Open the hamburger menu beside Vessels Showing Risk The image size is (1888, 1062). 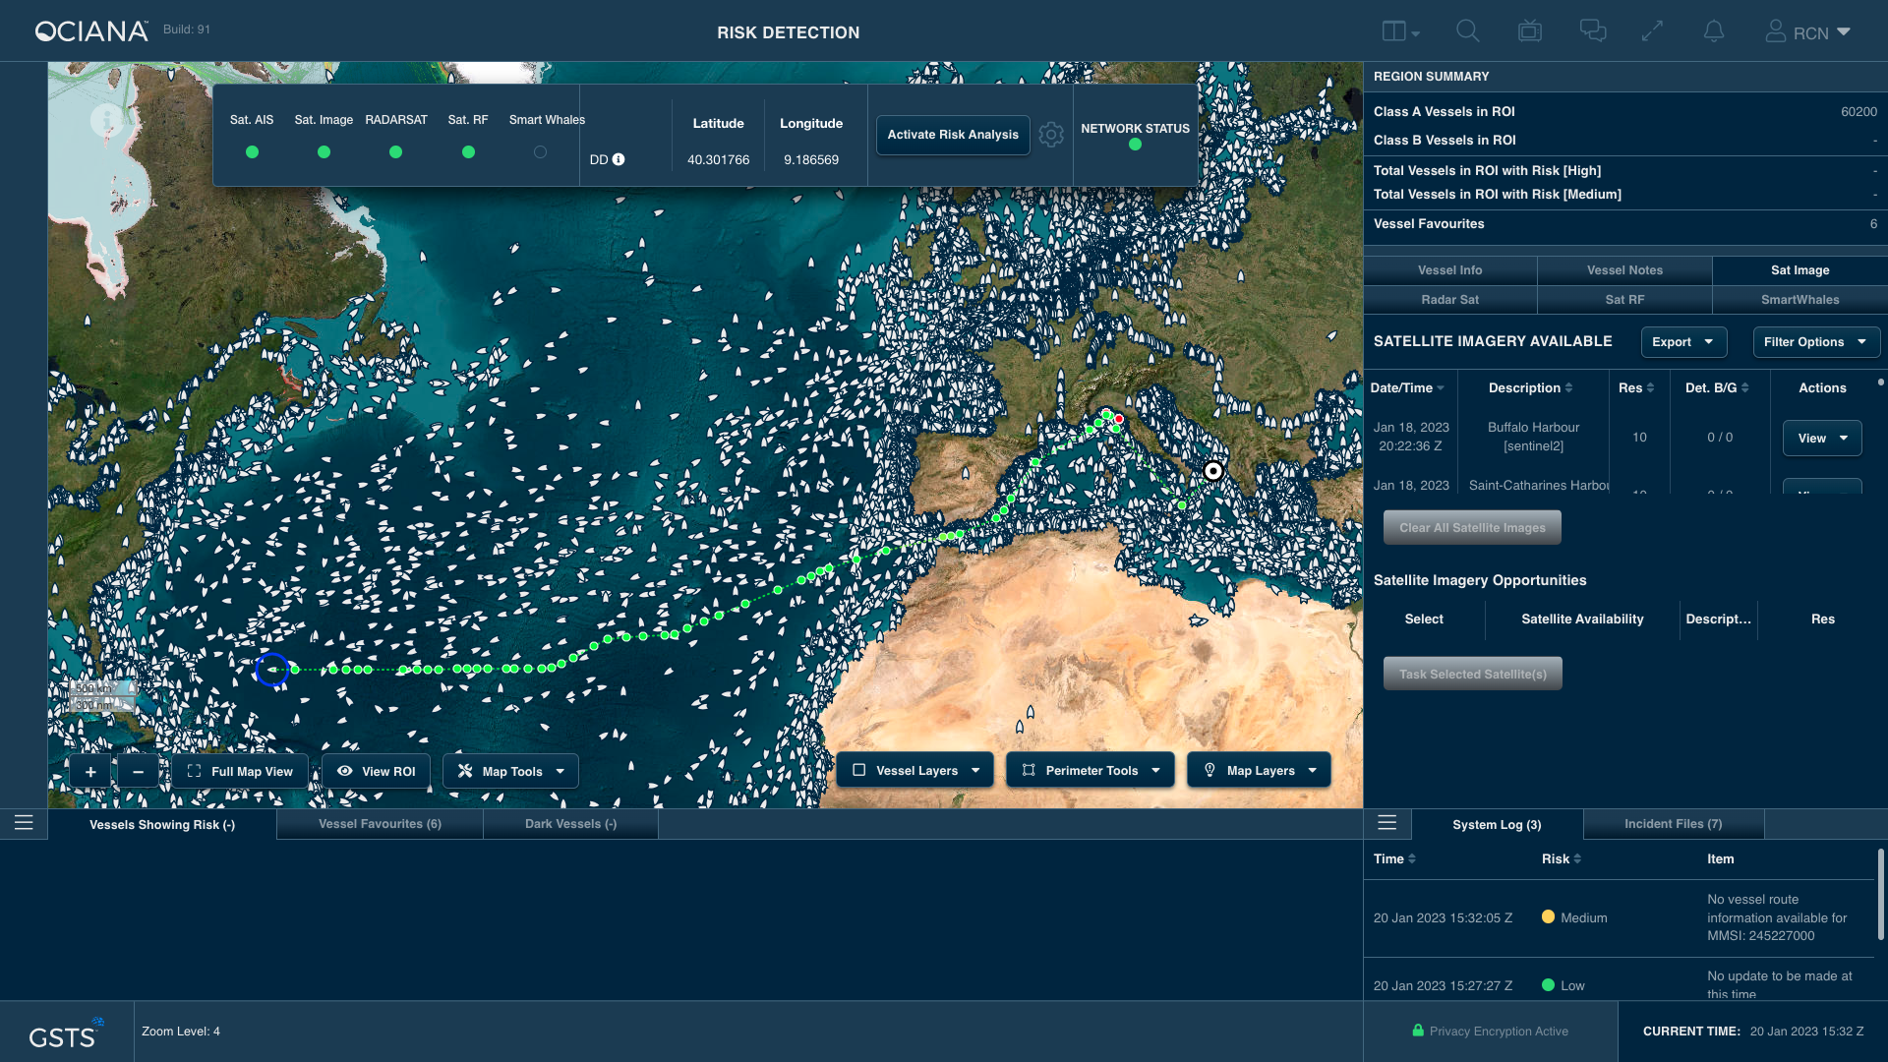pos(24,823)
